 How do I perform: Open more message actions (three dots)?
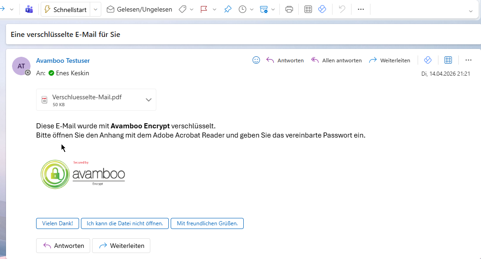469,60
